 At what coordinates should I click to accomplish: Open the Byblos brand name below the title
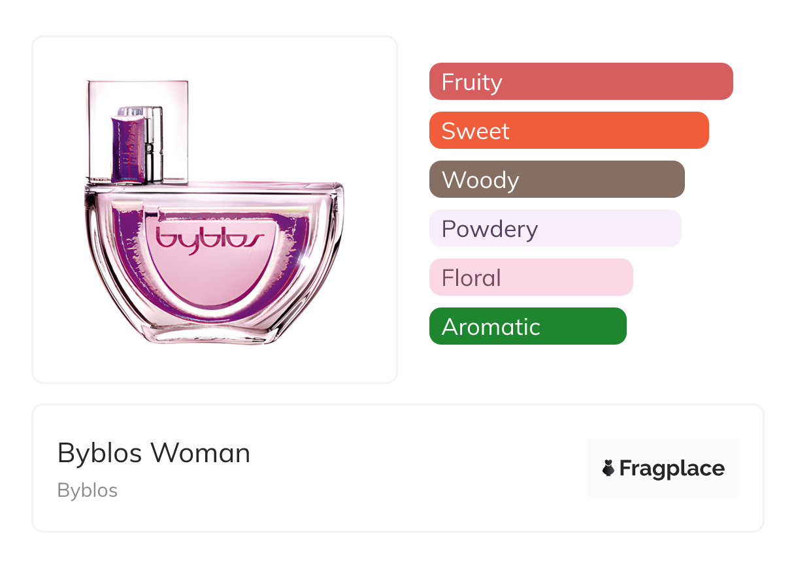(88, 490)
